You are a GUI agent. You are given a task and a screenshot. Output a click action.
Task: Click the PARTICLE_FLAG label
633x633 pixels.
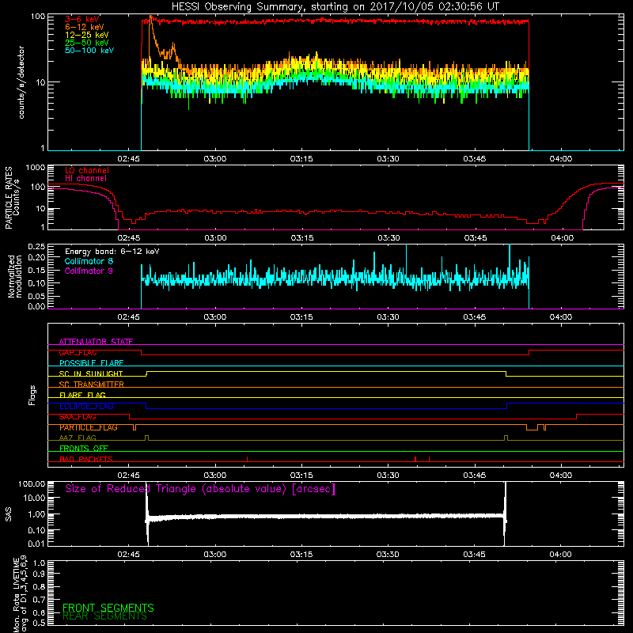89,427
